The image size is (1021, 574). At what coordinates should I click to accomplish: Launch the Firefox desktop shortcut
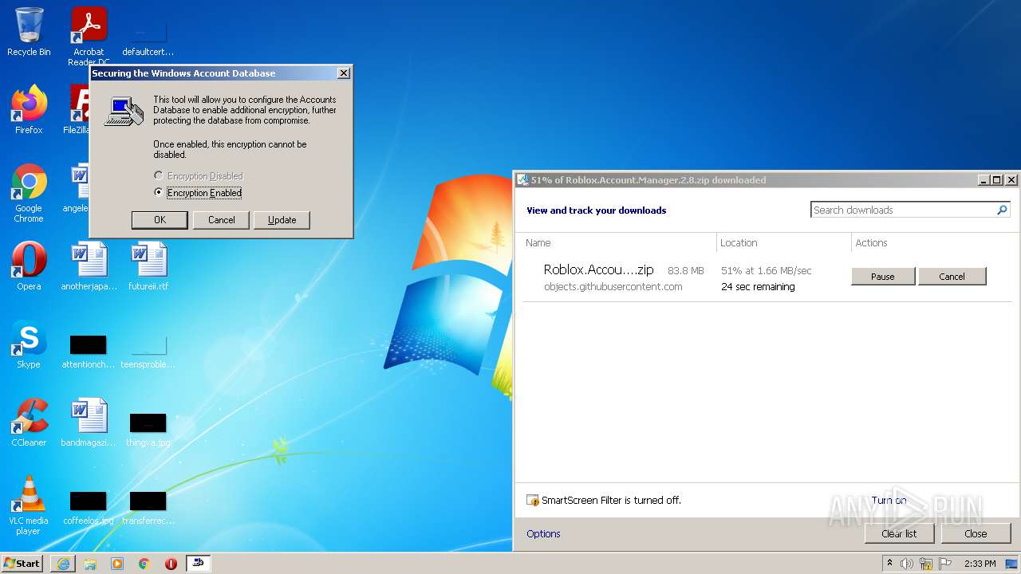tap(29, 110)
